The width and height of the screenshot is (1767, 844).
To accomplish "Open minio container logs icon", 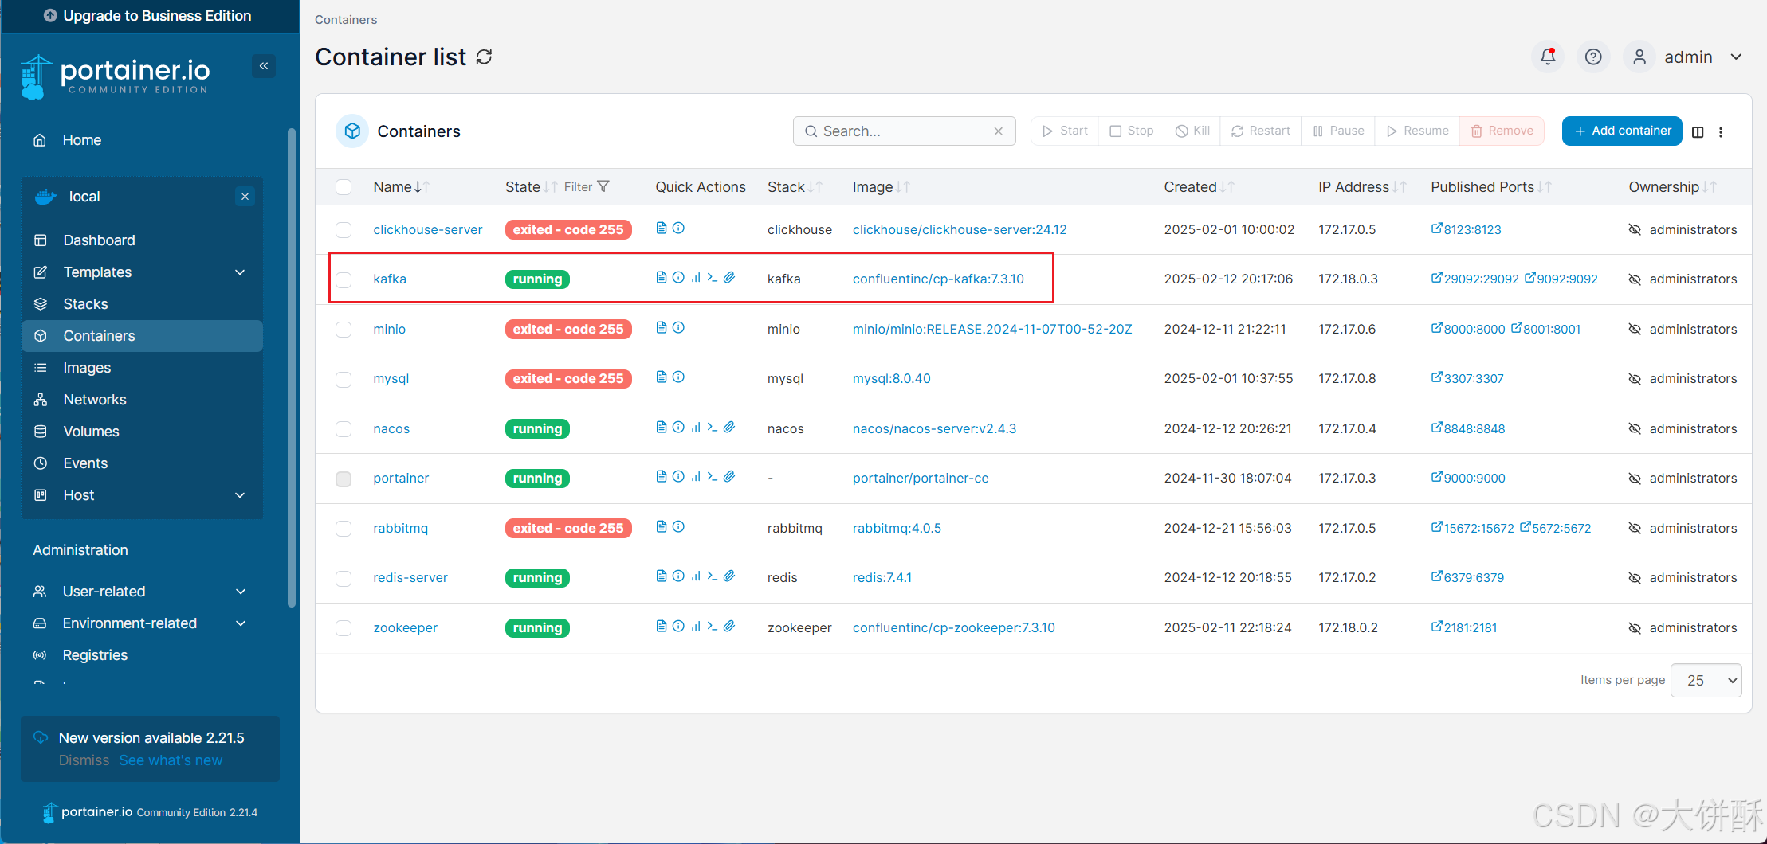I will (x=662, y=328).
